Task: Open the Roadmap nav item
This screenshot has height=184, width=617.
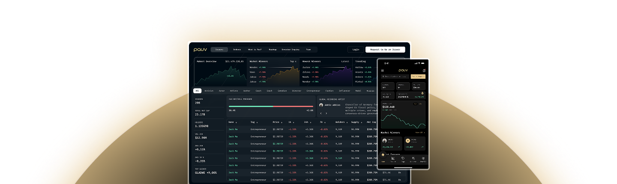Action: click(273, 50)
